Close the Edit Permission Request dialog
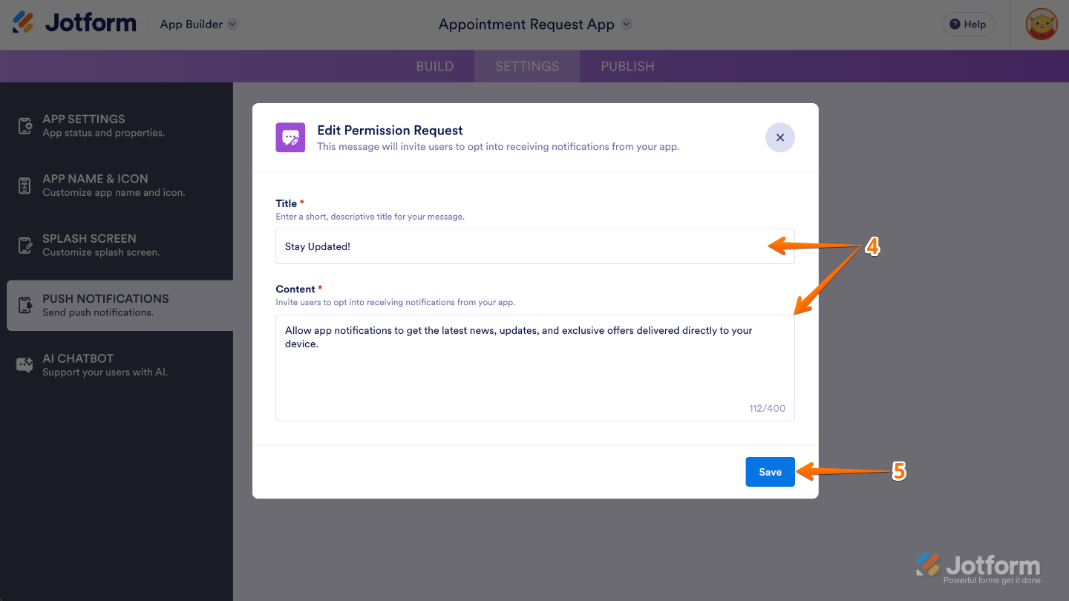Viewport: 1069px width, 601px height. point(779,137)
